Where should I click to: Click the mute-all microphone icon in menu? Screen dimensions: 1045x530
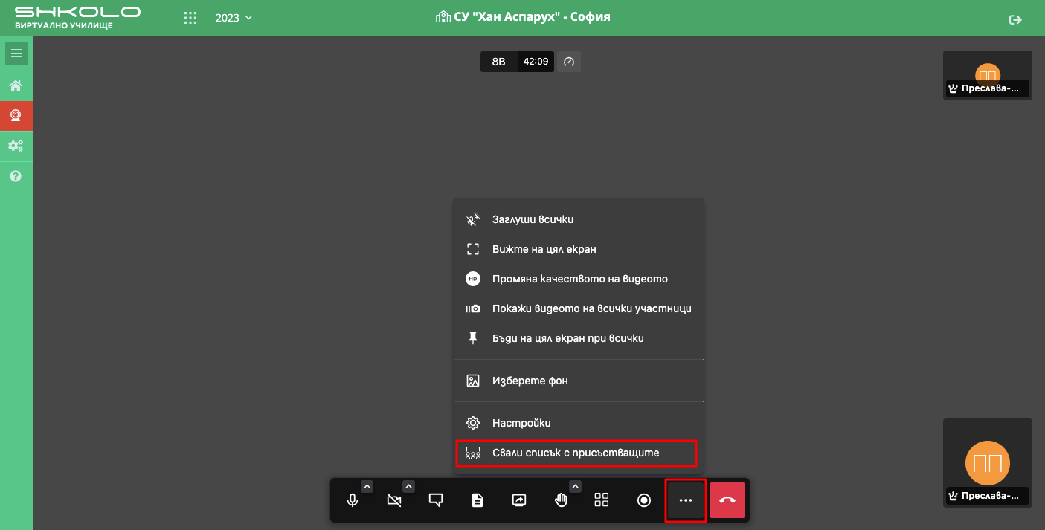click(x=473, y=219)
